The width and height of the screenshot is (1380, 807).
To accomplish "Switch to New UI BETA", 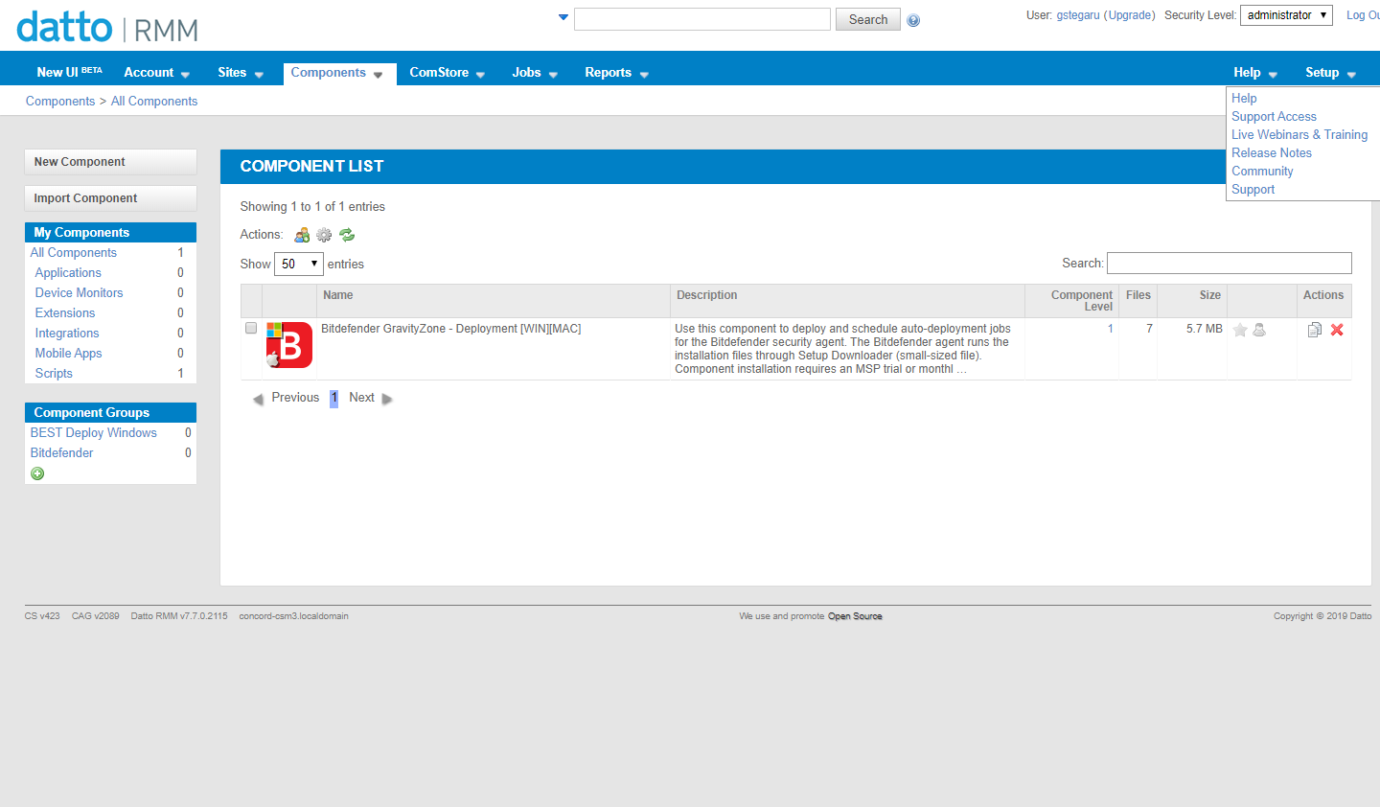I will tap(69, 72).
